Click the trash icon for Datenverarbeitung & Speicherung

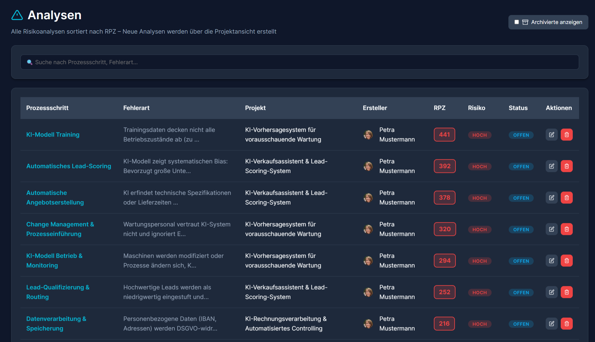tap(567, 323)
